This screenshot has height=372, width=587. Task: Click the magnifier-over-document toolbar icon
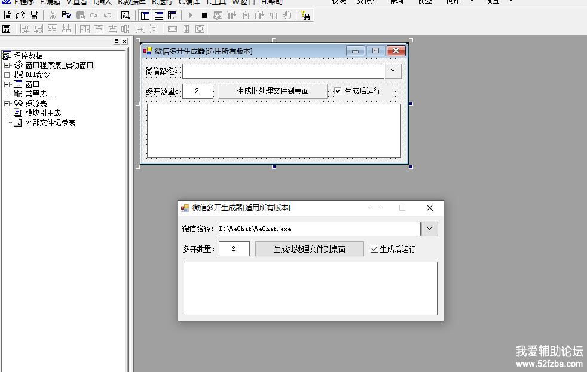pos(126,16)
